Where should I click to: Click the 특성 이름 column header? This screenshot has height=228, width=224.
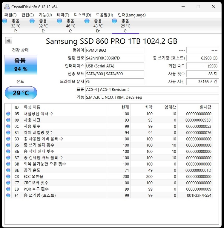(65, 107)
